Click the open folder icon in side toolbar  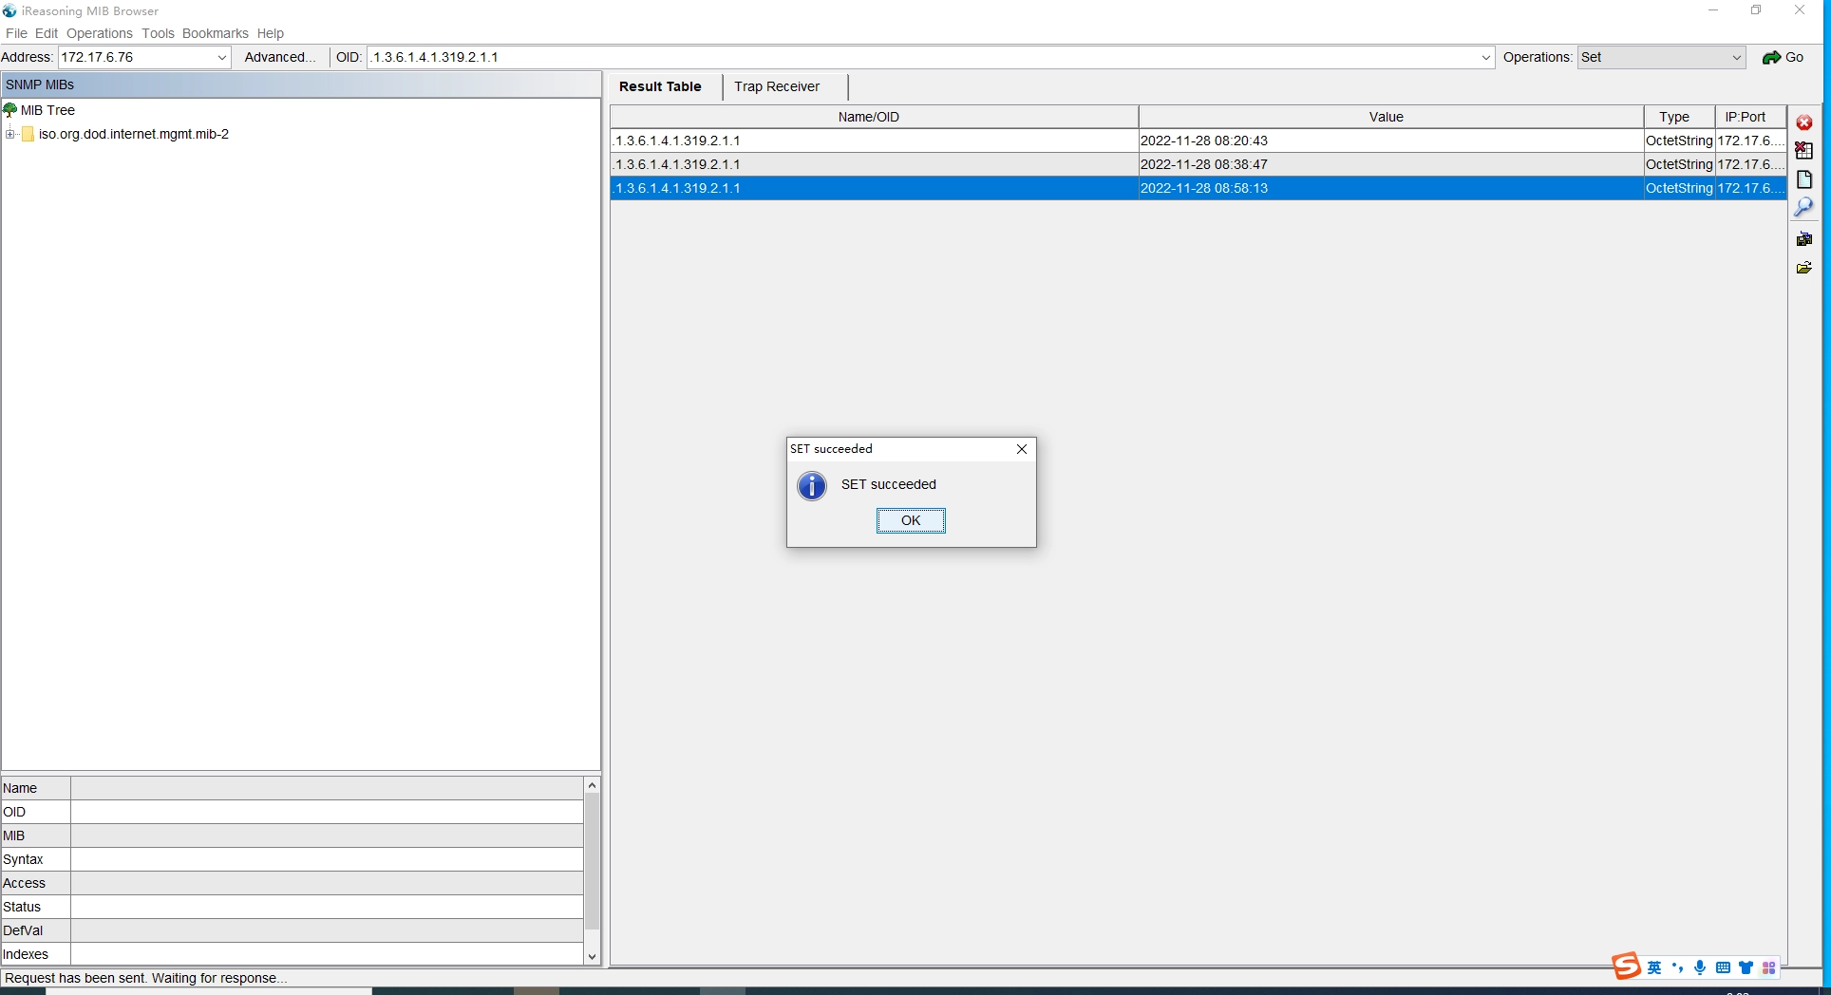click(x=1804, y=268)
